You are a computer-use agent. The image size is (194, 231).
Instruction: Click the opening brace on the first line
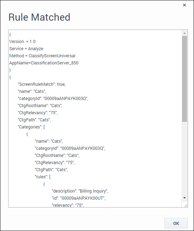[x=10, y=35]
